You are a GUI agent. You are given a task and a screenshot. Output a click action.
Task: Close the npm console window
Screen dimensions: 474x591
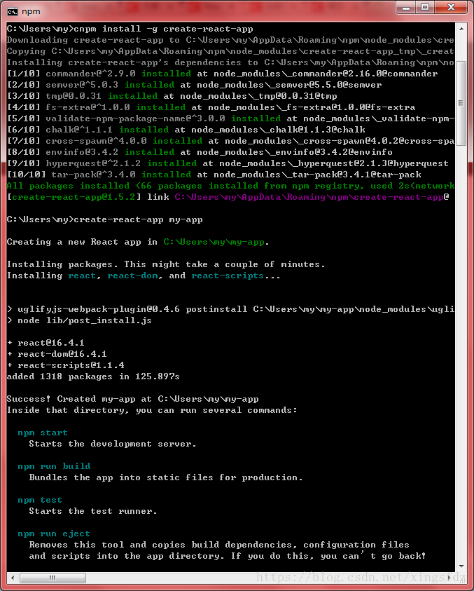click(452, 7)
